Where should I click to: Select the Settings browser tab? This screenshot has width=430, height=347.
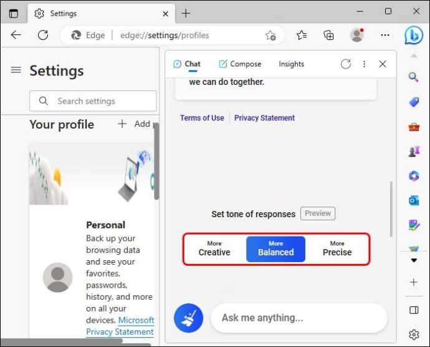pos(101,14)
